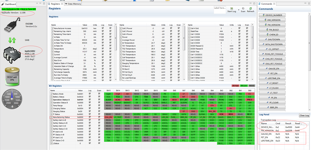Image resolution: width=311 pixels, height=150 pixels.
Task: Toggle Log checkbox for Battery Mode
Action: click(x=90, y=94)
